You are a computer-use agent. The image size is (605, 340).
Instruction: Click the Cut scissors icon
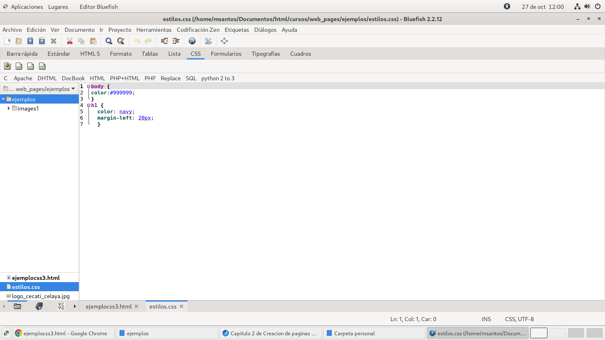tap(70, 41)
